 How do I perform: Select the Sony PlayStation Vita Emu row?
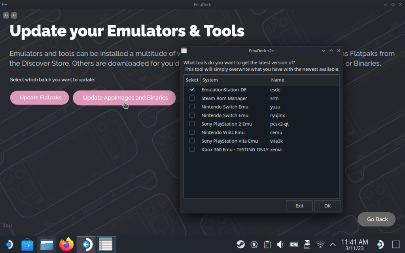[x=261, y=141]
